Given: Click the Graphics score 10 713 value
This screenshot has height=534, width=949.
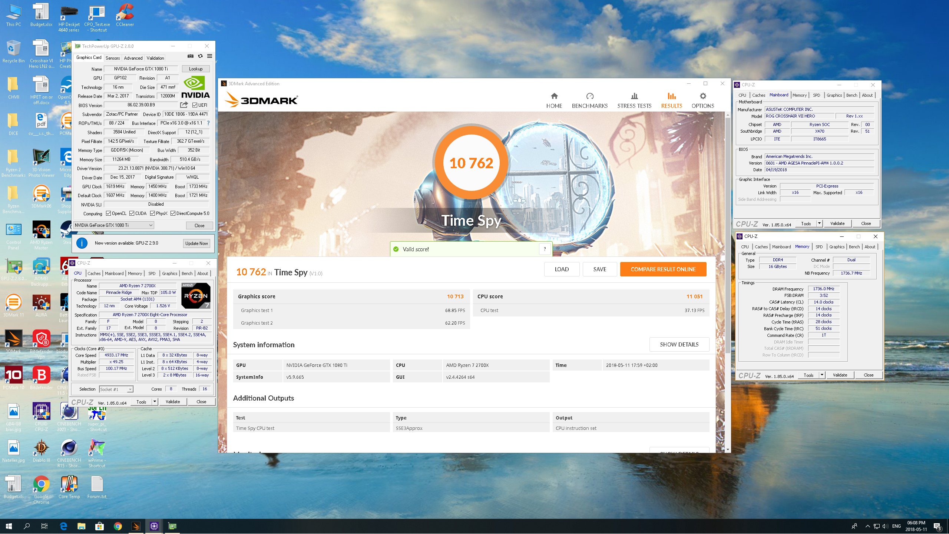Looking at the screenshot, I should (x=455, y=296).
